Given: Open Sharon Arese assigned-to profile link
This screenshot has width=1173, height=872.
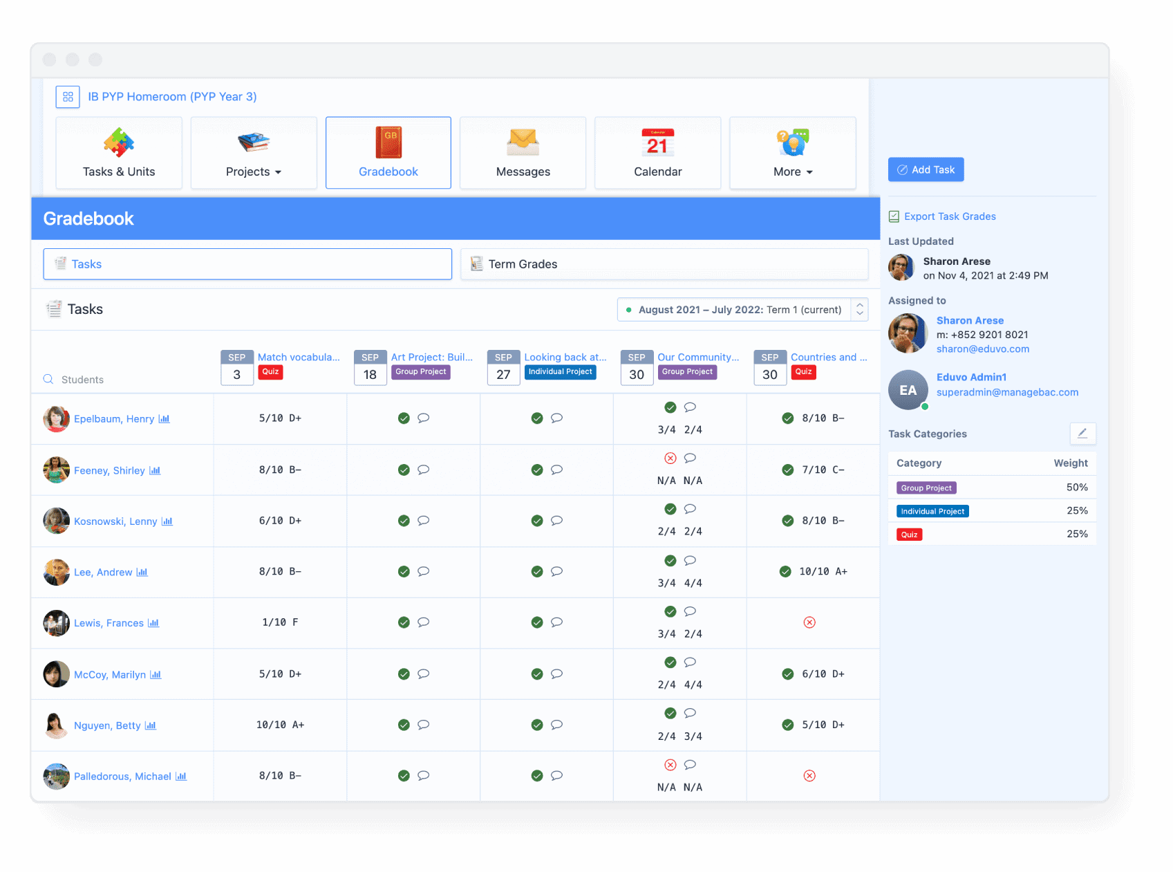Looking at the screenshot, I should 970,320.
